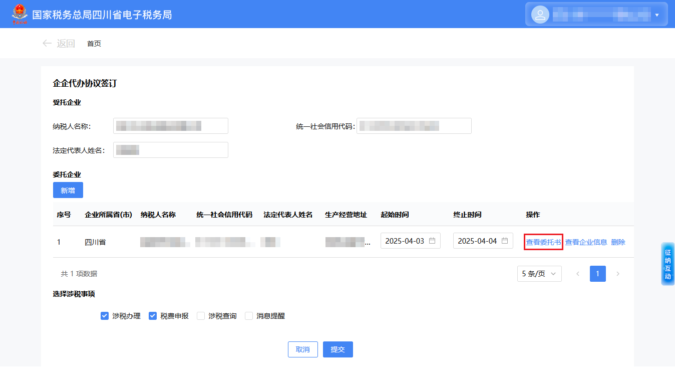Click the user avatar icon
The height and width of the screenshot is (374, 675).
pos(540,15)
